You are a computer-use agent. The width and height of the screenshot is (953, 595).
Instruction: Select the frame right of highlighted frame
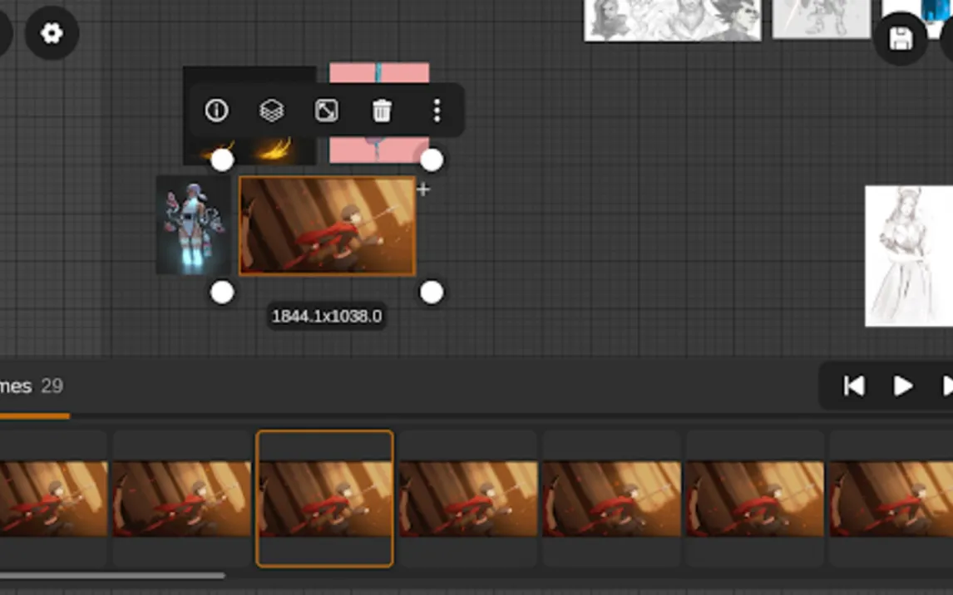pyautogui.click(x=467, y=499)
